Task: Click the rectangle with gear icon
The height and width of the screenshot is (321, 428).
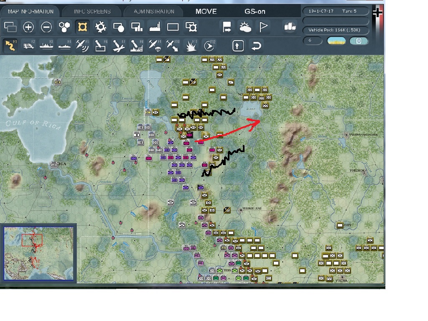Action: tap(191, 27)
